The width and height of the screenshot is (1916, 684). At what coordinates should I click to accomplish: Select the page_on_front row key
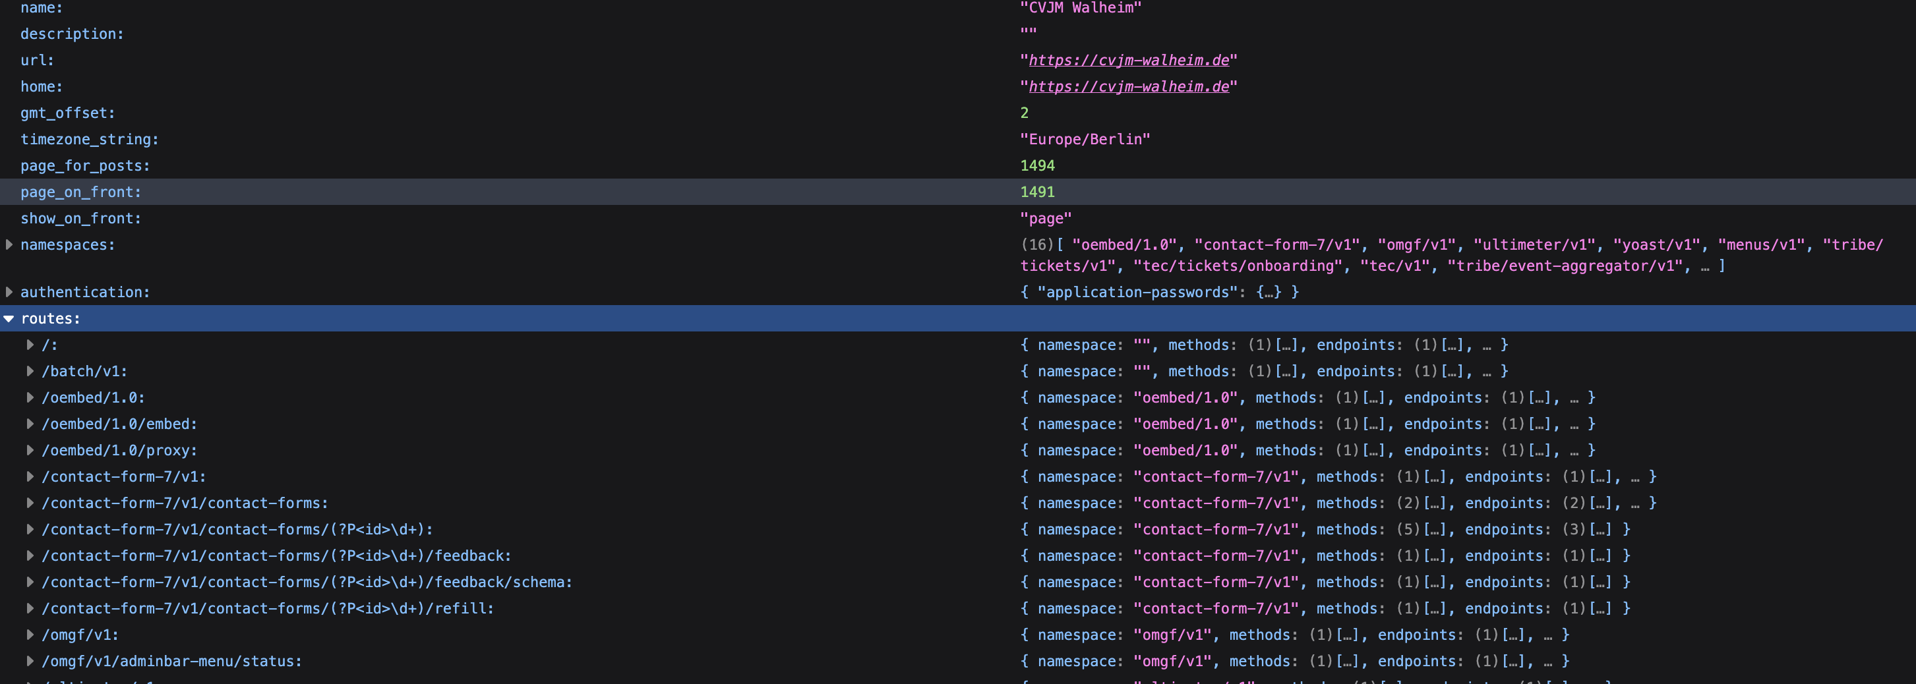click(x=80, y=192)
